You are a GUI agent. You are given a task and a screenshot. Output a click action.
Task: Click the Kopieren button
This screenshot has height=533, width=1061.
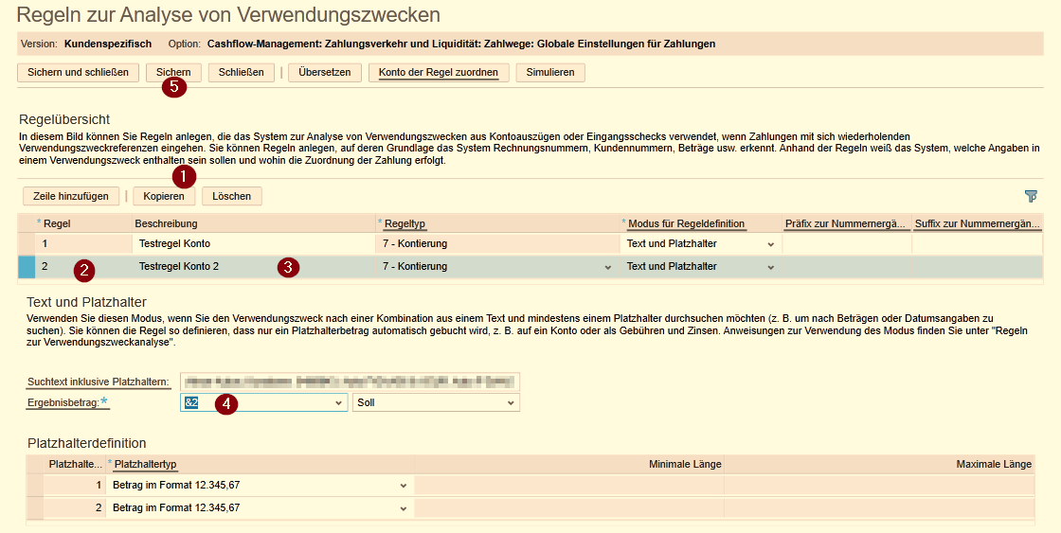point(164,196)
